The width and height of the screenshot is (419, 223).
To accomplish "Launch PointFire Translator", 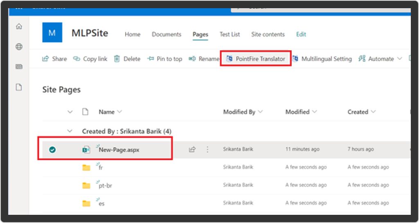I will [x=256, y=59].
